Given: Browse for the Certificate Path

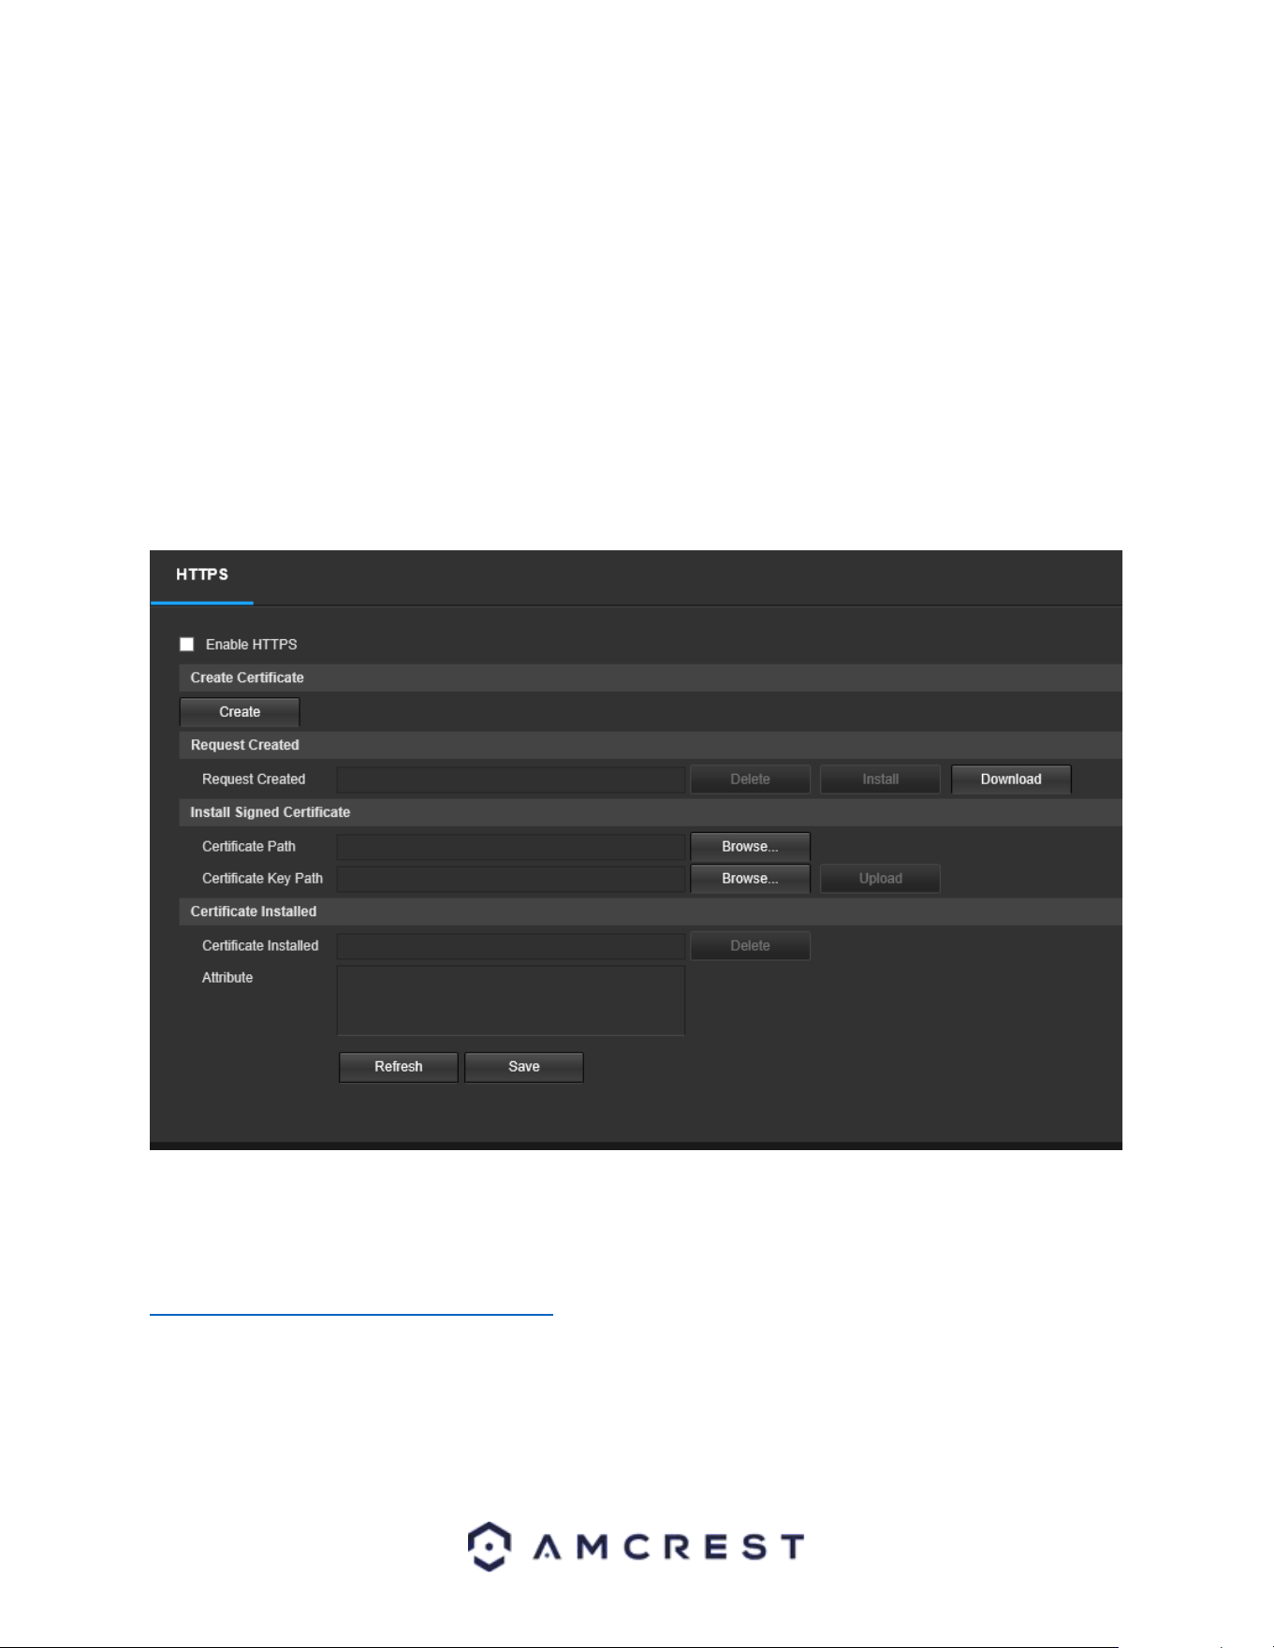Looking at the screenshot, I should [750, 847].
